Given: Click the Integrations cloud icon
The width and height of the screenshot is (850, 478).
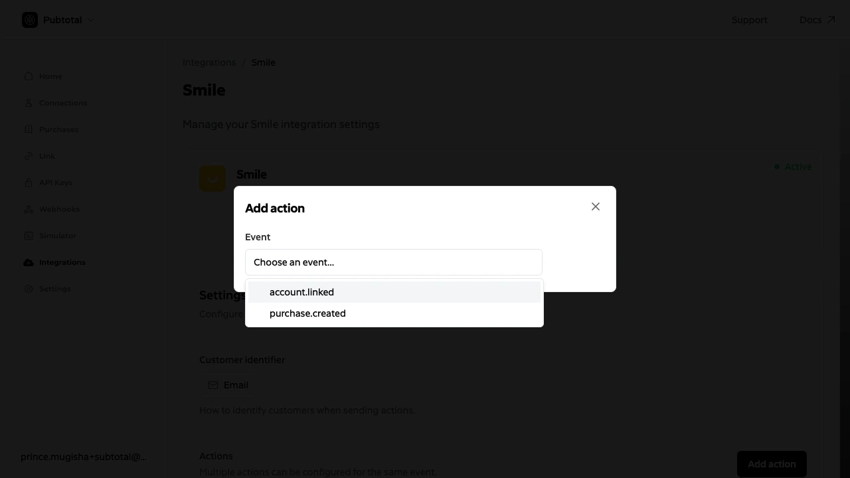Looking at the screenshot, I should point(29,262).
